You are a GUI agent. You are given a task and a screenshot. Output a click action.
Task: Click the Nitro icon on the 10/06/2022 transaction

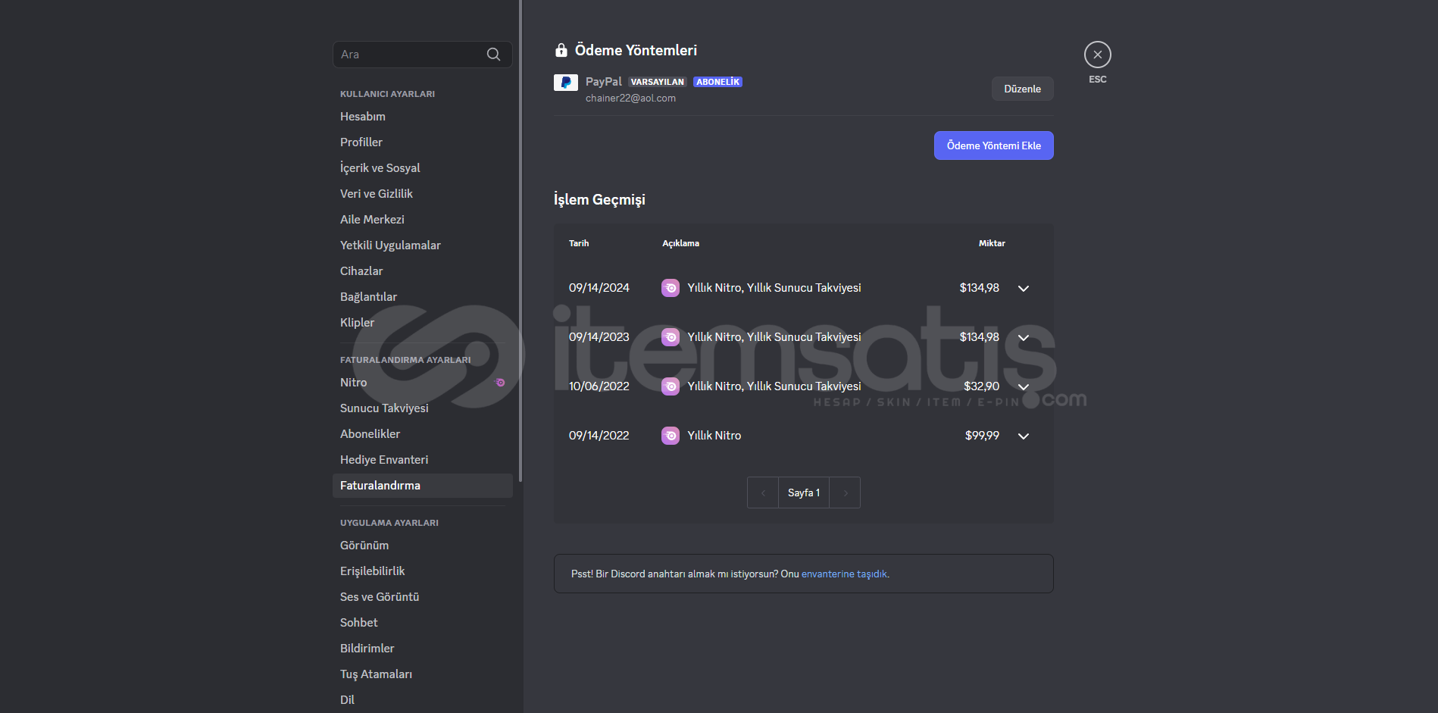[671, 386]
